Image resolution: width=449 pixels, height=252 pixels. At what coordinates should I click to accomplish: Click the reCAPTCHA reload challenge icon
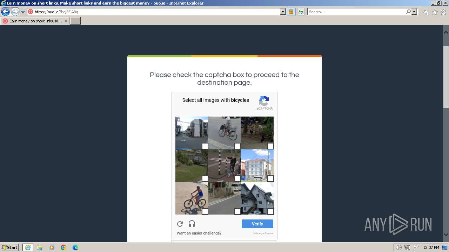[x=180, y=224]
